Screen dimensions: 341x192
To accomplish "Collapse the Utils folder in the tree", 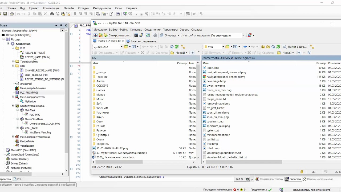I will 13,66.
